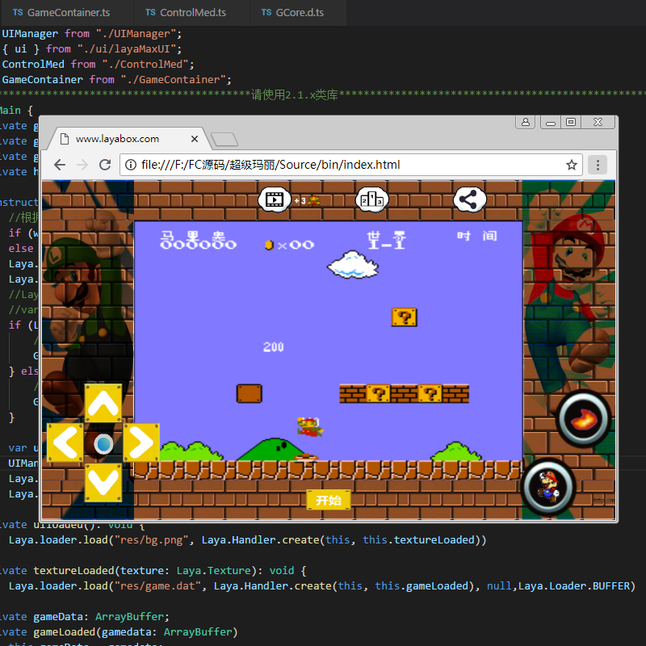Select the www.layabox.com browser tab
646x646 pixels.
(117, 138)
